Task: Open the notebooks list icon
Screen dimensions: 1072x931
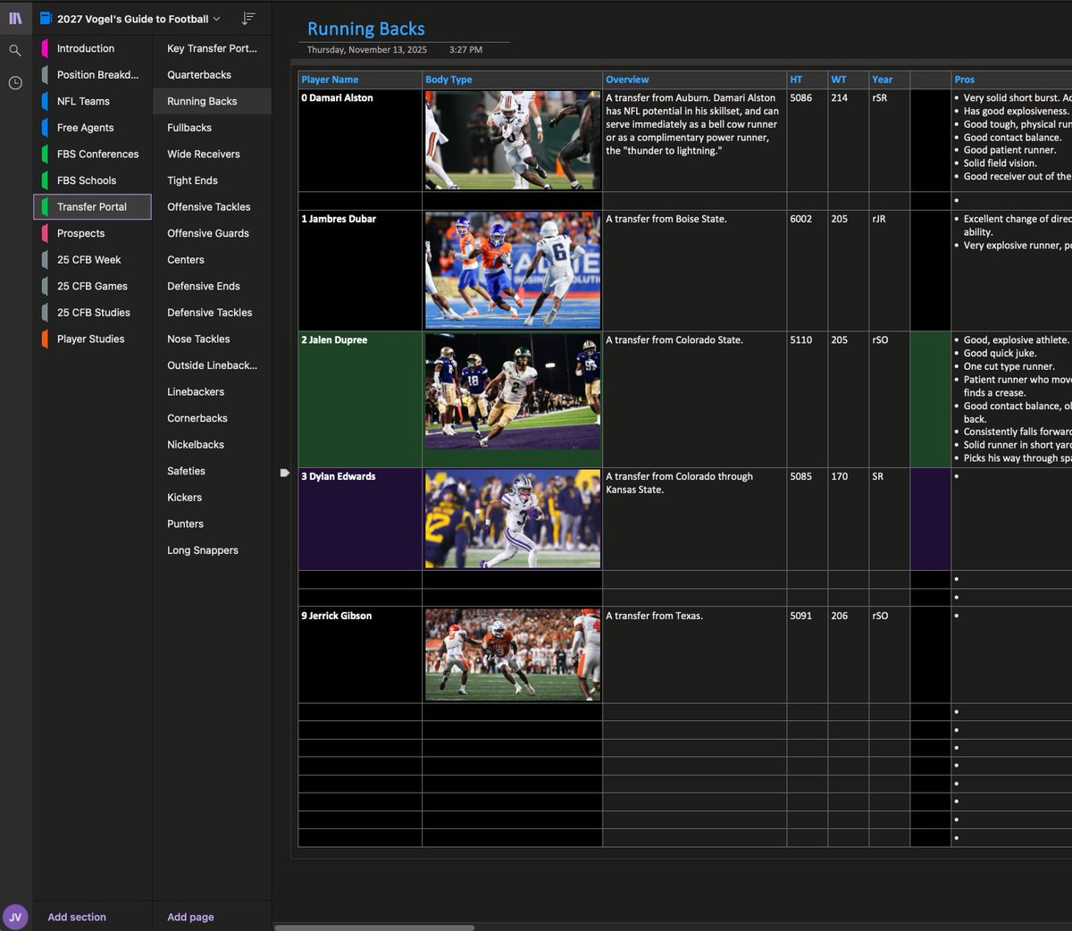Action: pyautogui.click(x=15, y=18)
